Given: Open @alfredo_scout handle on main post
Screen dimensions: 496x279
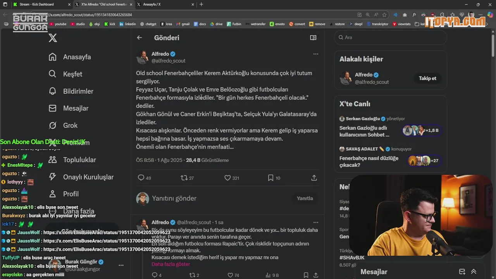Looking at the screenshot, I should 168,61.
